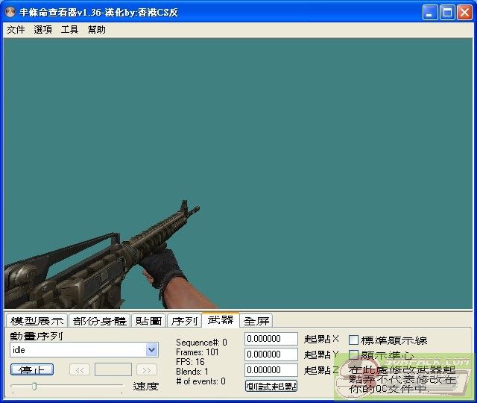Switch to the 全屏 tab
Screen dimensions: 477x403
click(x=256, y=321)
